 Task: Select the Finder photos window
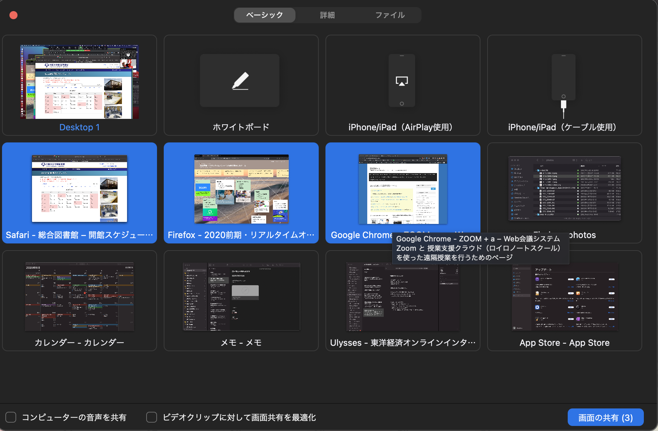point(564,189)
